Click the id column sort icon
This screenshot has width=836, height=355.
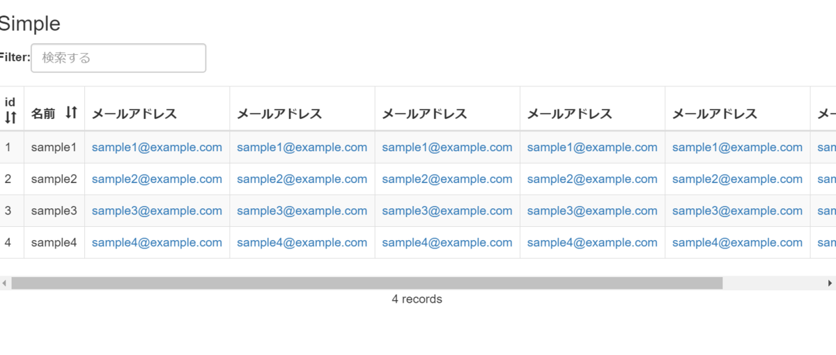(10, 118)
